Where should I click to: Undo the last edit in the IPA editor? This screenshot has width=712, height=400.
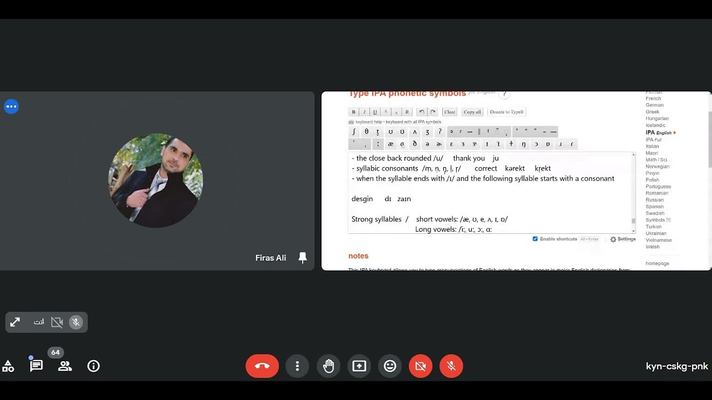click(x=422, y=112)
